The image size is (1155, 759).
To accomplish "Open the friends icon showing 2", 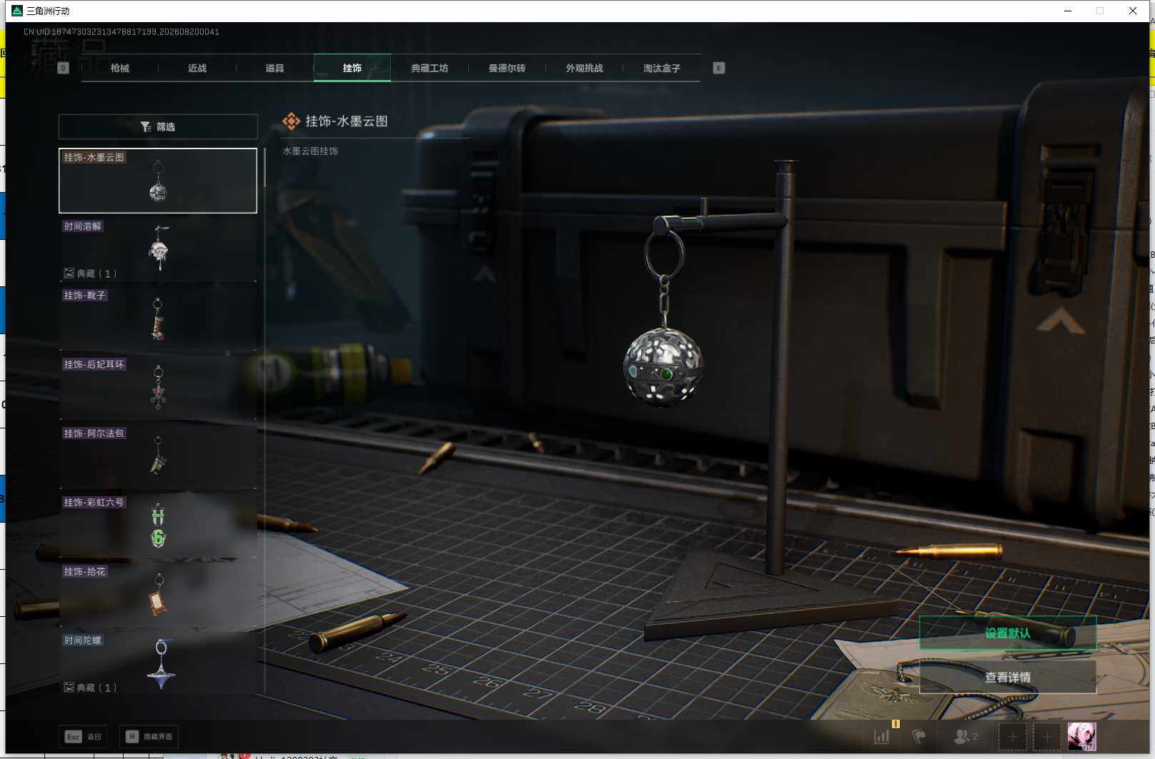I will (x=966, y=736).
